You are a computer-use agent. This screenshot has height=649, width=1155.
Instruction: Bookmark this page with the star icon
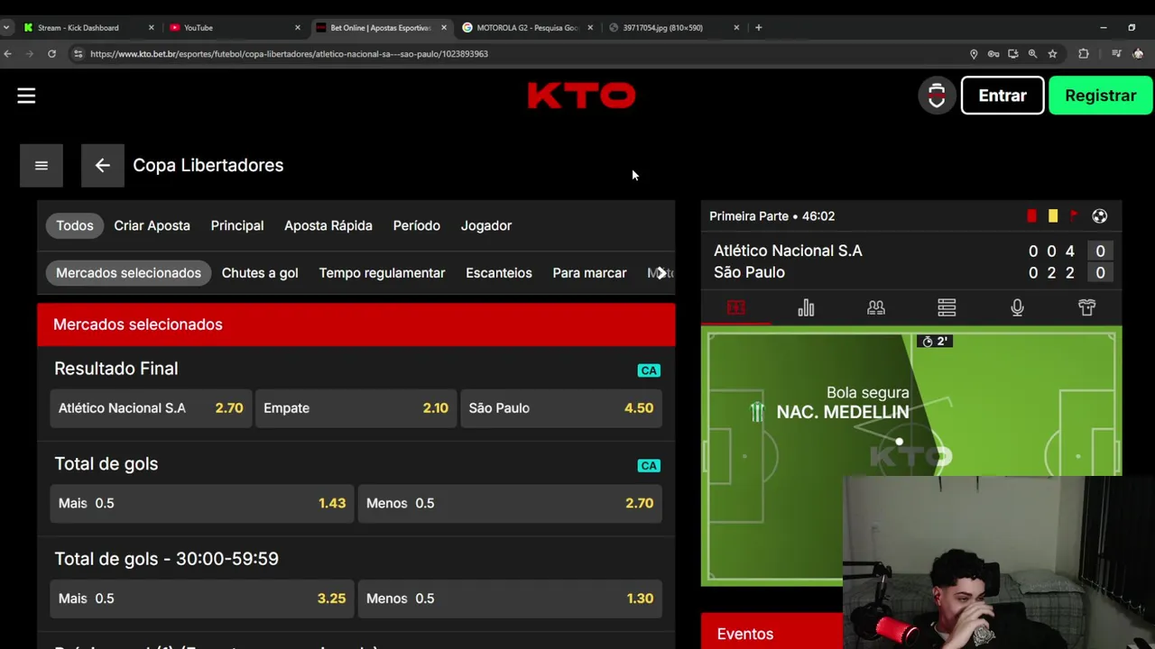[x=1052, y=54]
